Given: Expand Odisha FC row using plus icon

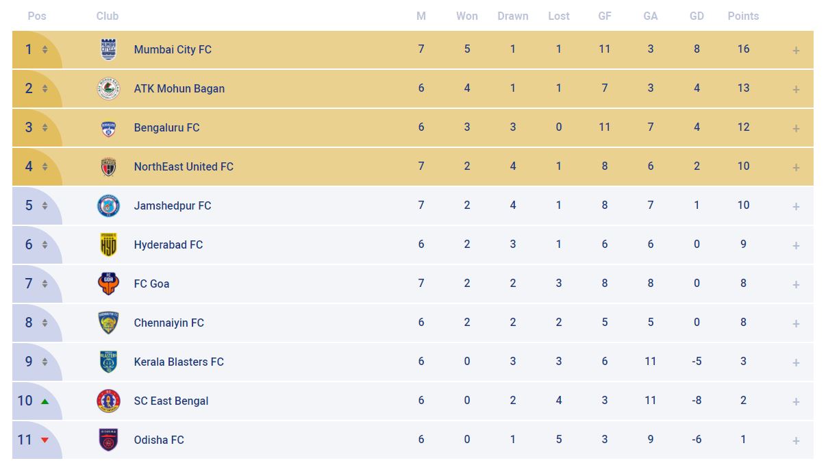Looking at the screenshot, I should 796,440.
